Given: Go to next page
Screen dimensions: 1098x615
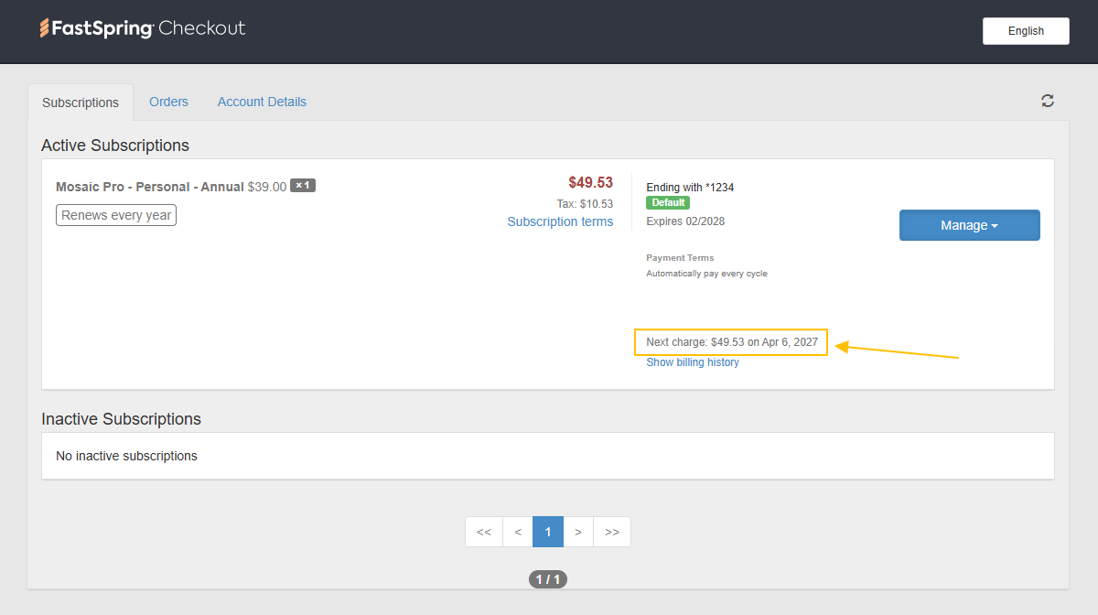Looking at the screenshot, I should click(x=578, y=532).
